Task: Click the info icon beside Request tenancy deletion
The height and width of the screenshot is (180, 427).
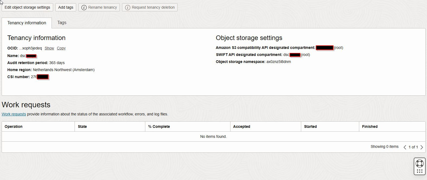Action: pos(127,8)
